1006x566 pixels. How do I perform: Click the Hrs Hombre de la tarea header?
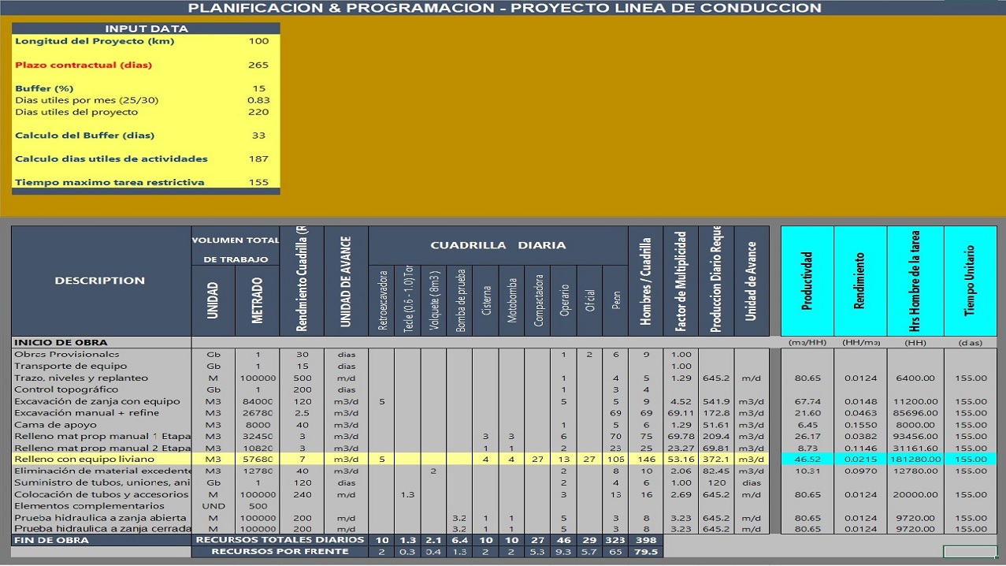click(x=915, y=281)
